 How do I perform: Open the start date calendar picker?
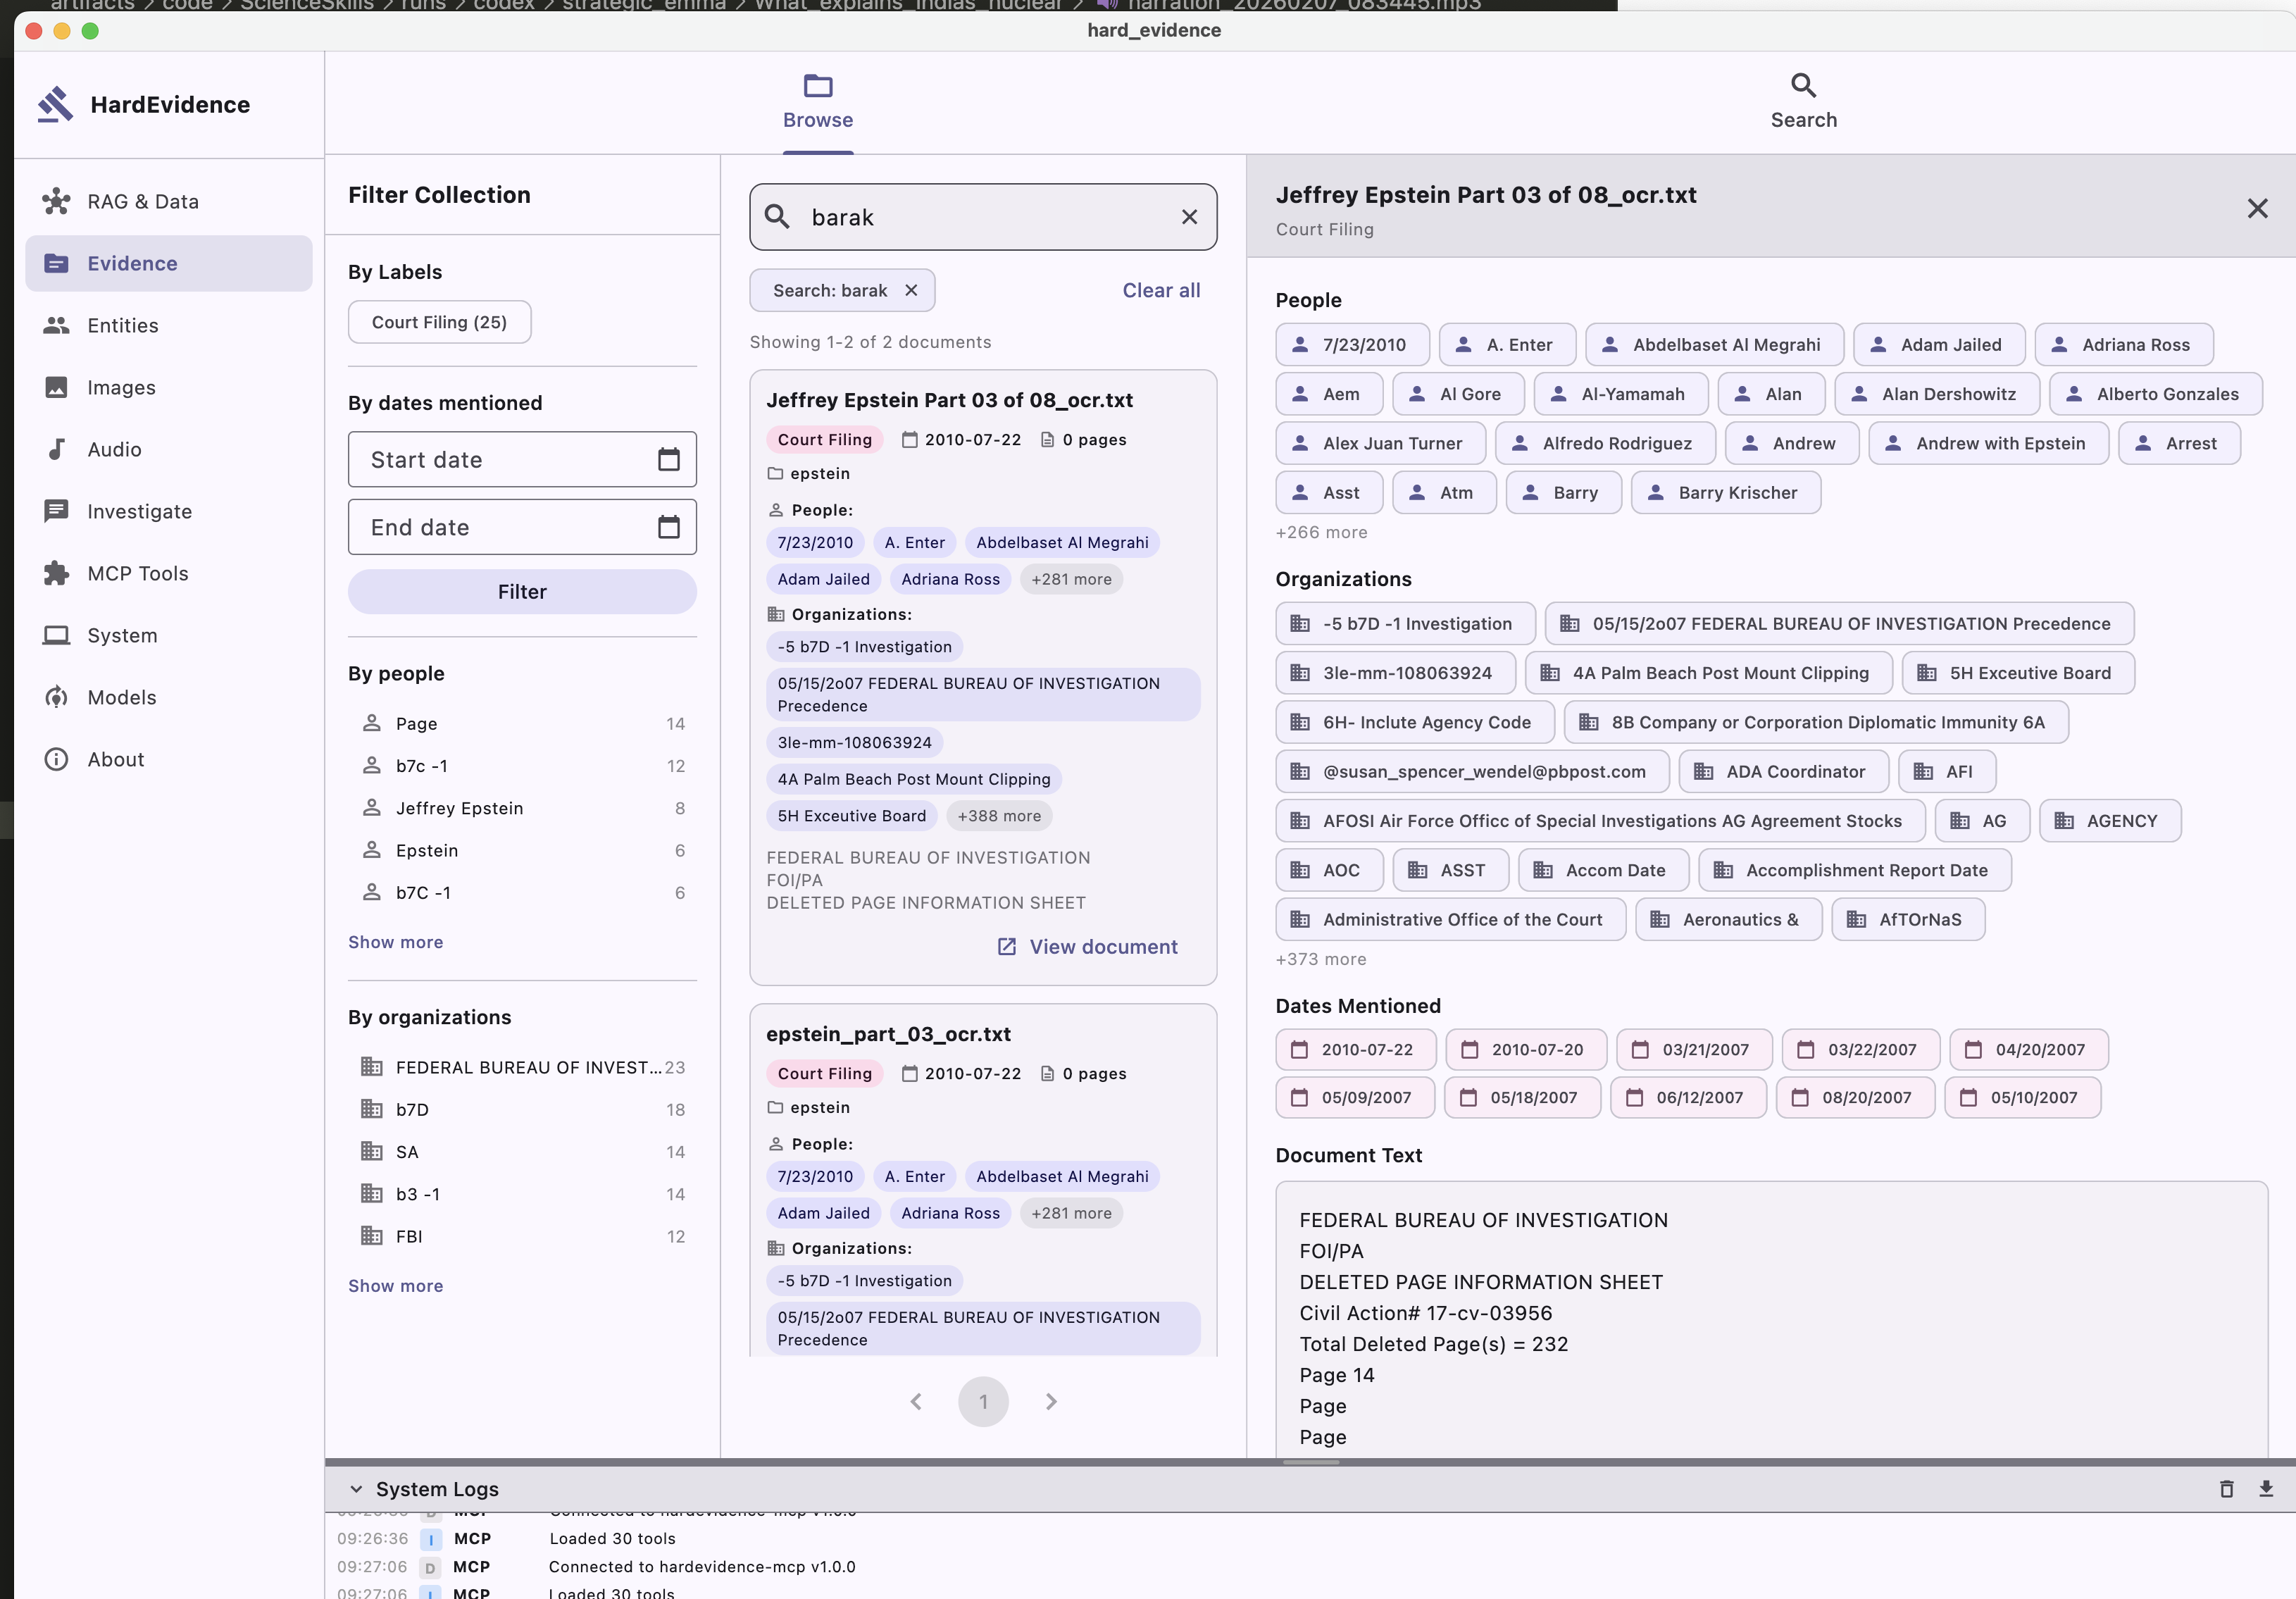[x=668, y=459]
